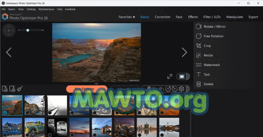Screen dimensions: 263x137
Task: Switch to the Manipulate tab
Action: click(x=235, y=17)
